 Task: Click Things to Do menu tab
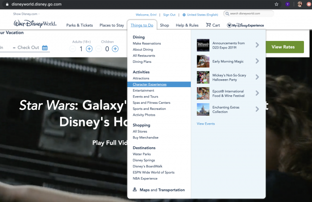coord(142,25)
